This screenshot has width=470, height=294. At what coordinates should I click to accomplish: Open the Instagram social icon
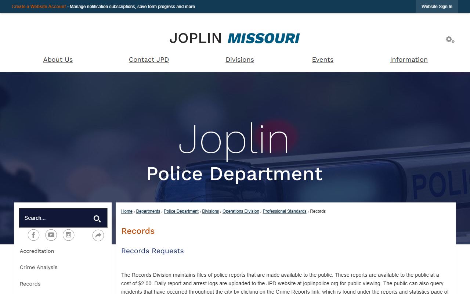tap(69, 235)
